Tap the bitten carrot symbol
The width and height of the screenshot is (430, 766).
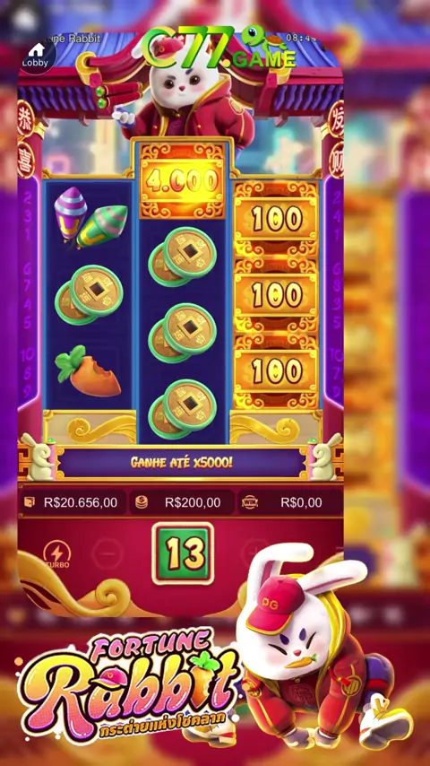pos(89,370)
